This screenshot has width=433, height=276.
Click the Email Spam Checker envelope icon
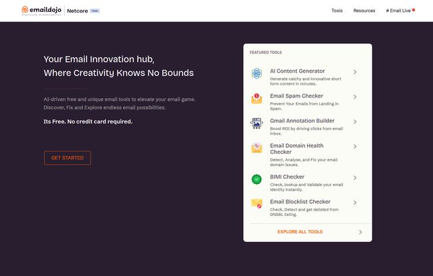[x=256, y=99]
